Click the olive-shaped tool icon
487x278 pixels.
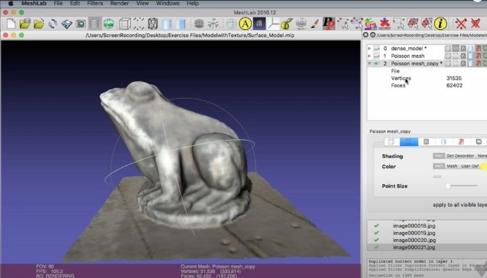(287, 24)
